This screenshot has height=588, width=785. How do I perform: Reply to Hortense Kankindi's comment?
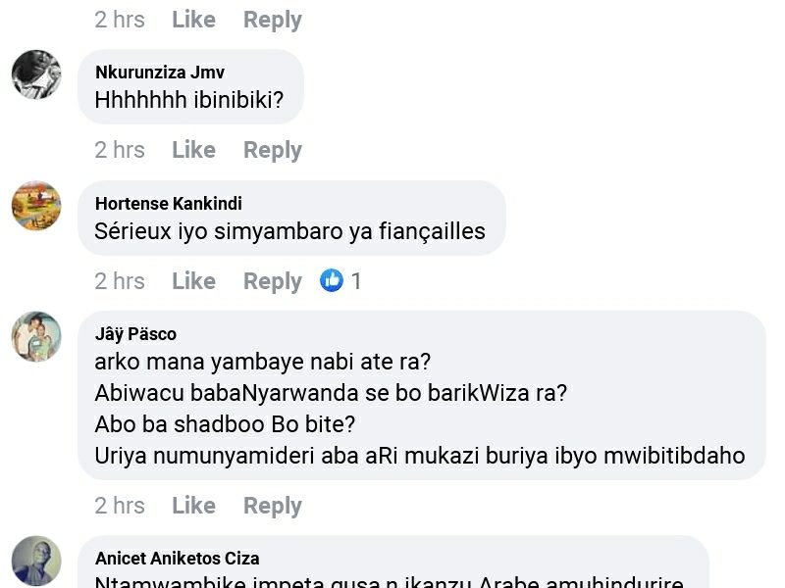[x=272, y=281]
